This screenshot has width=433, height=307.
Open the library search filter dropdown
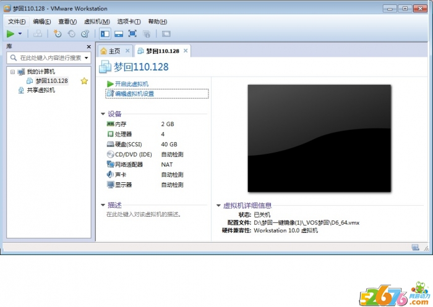(87, 58)
